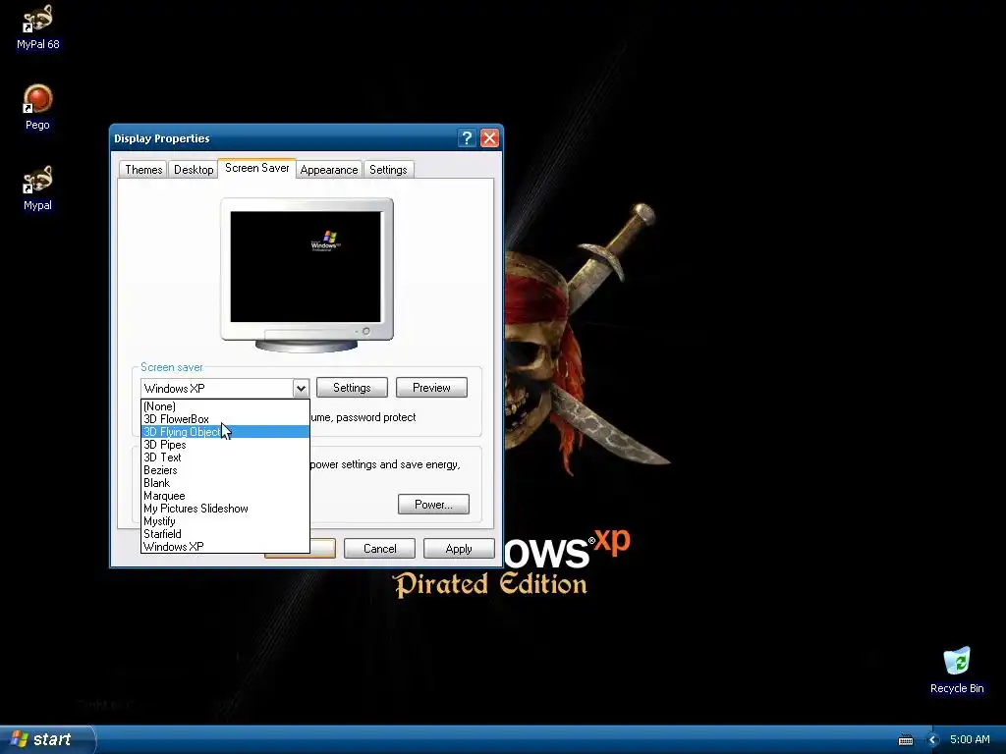
Task: Click the Cancel button
Action: 379,548
